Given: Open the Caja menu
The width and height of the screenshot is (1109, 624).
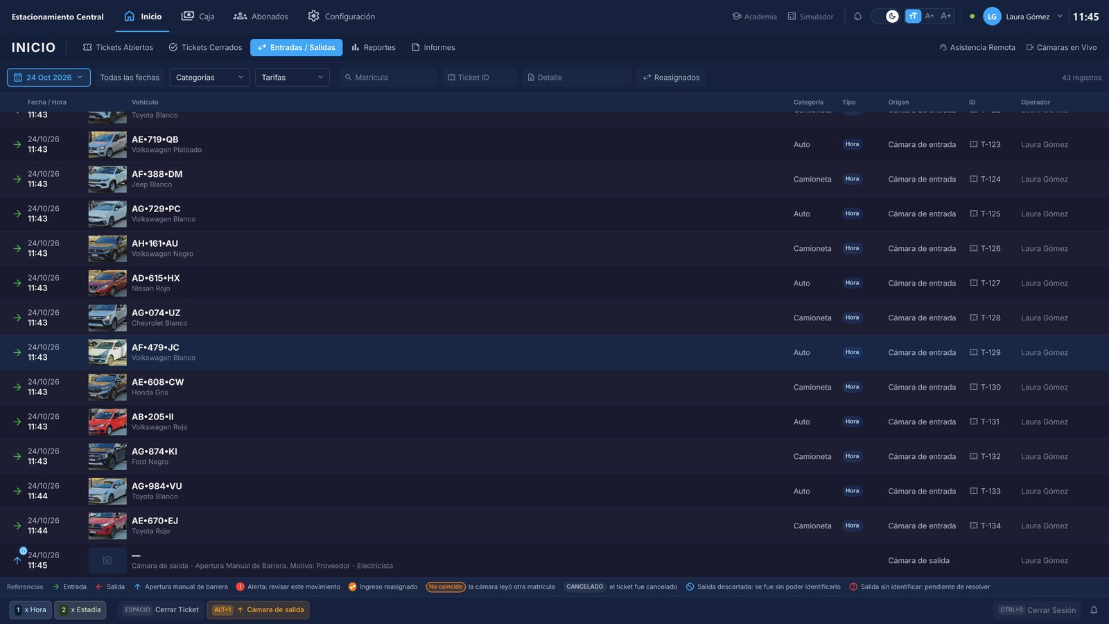Looking at the screenshot, I should (198, 16).
